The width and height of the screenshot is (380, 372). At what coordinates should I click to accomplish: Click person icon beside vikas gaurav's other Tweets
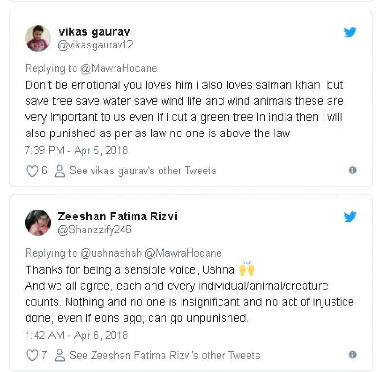[59, 171]
